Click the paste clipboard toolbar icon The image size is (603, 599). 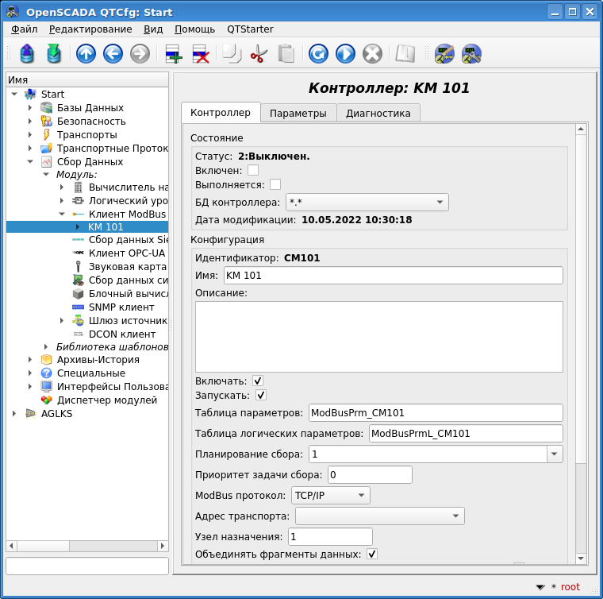[286, 53]
